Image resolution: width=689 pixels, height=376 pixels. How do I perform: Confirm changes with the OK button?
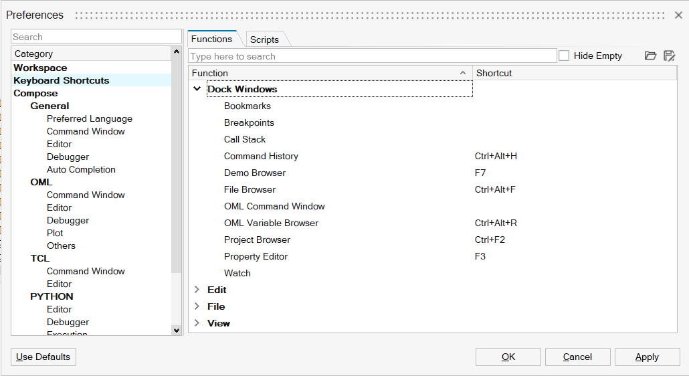point(508,357)
